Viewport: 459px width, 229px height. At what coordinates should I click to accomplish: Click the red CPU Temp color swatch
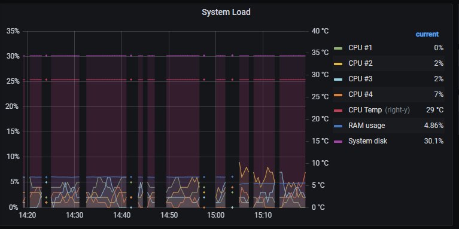338,110
